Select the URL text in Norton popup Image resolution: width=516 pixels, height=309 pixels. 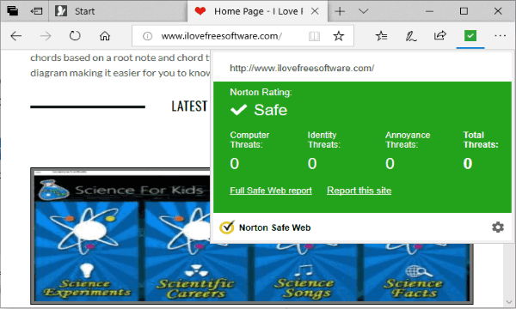[302, 69]
